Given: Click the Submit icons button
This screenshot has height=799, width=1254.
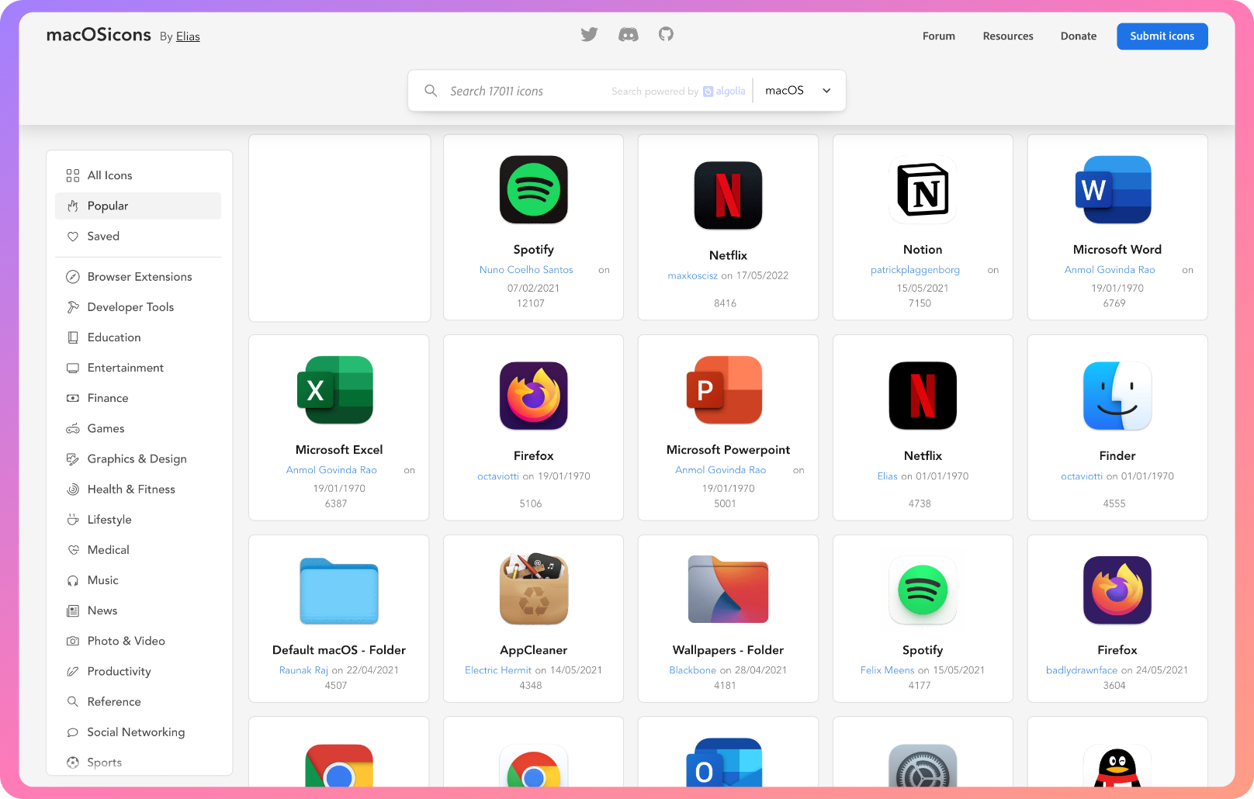Looking at the screenshot, I should pyautogui.click(x=1162, y=36).
